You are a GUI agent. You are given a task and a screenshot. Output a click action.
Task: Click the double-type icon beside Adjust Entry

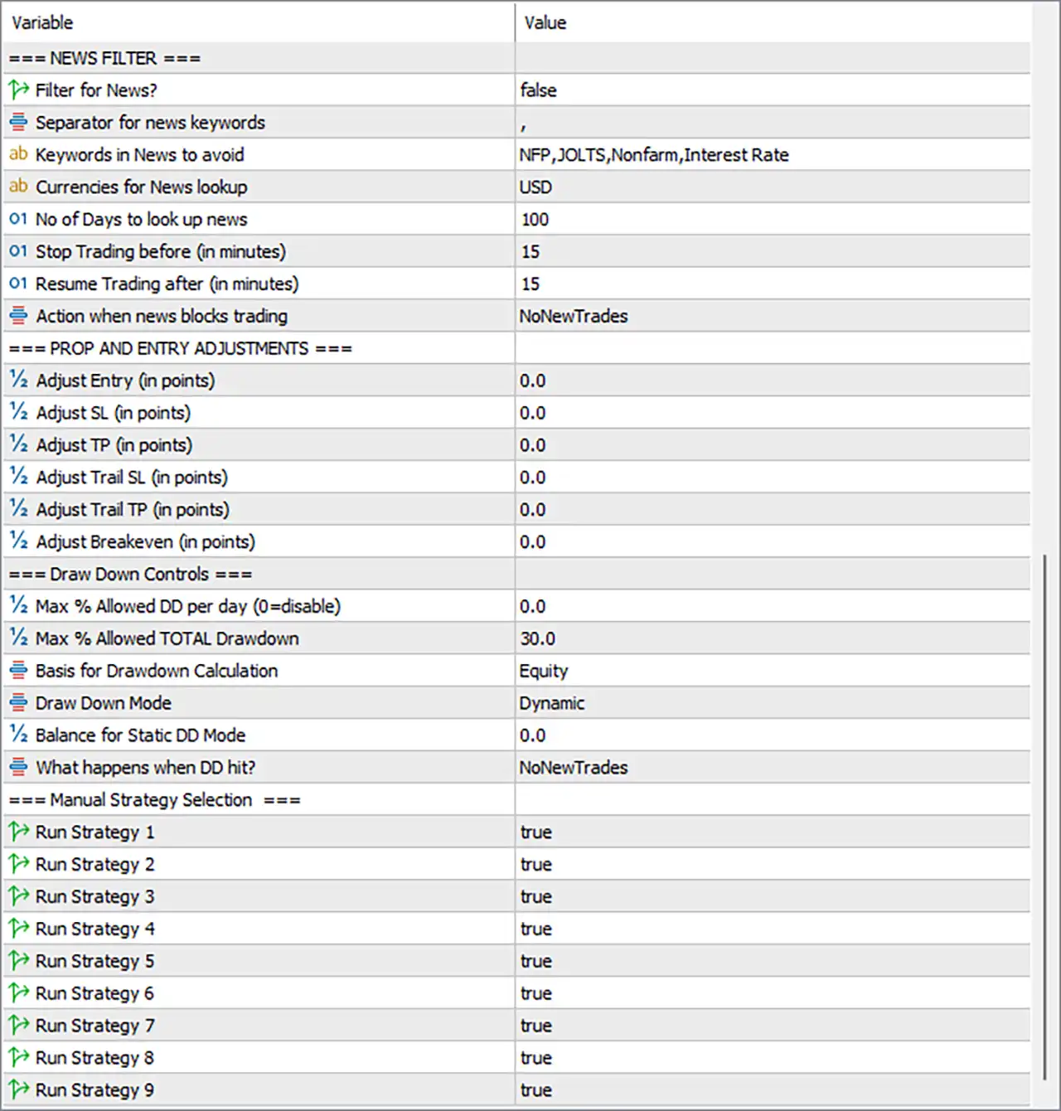pyautogui.click(x=18, y=381)
